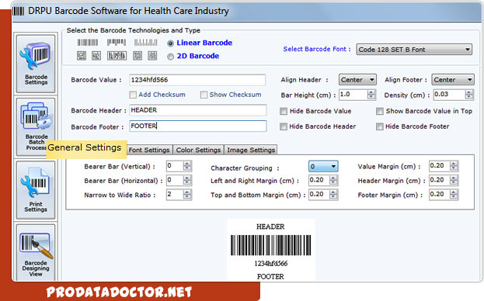Open the Align Header dropdown
Viewport: 484px width, 301px height.
[357, 80]
